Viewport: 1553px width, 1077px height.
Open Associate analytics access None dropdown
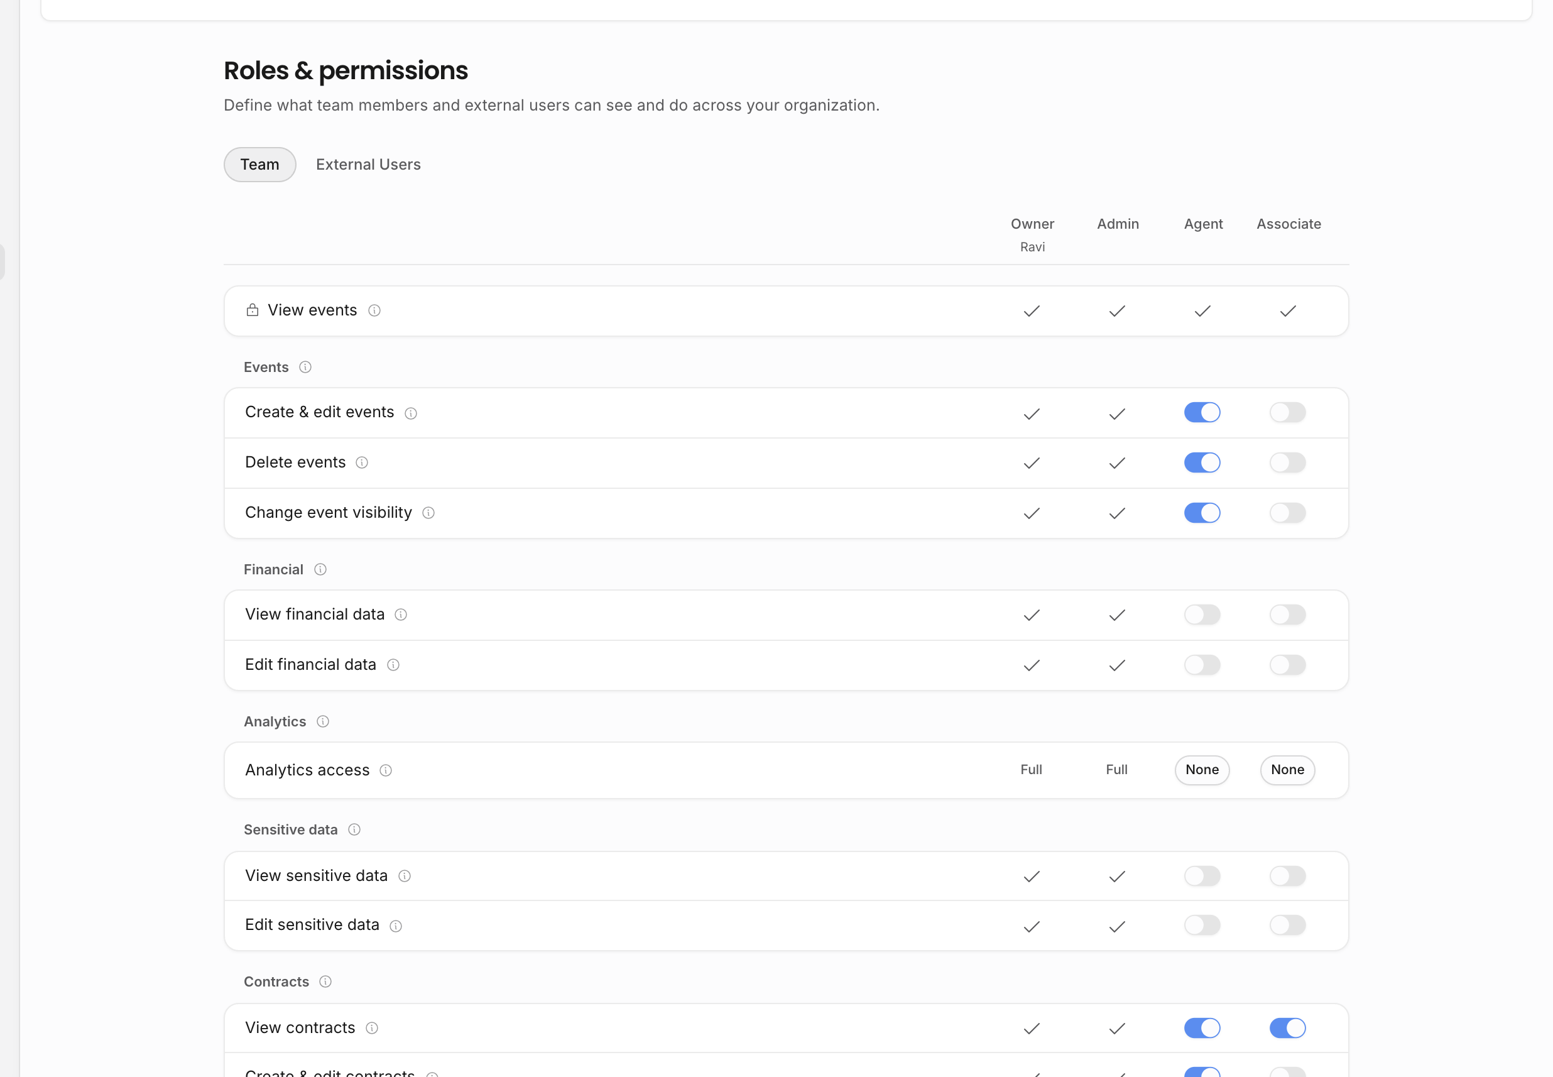pyautogui.click(x=1288, y=770)
